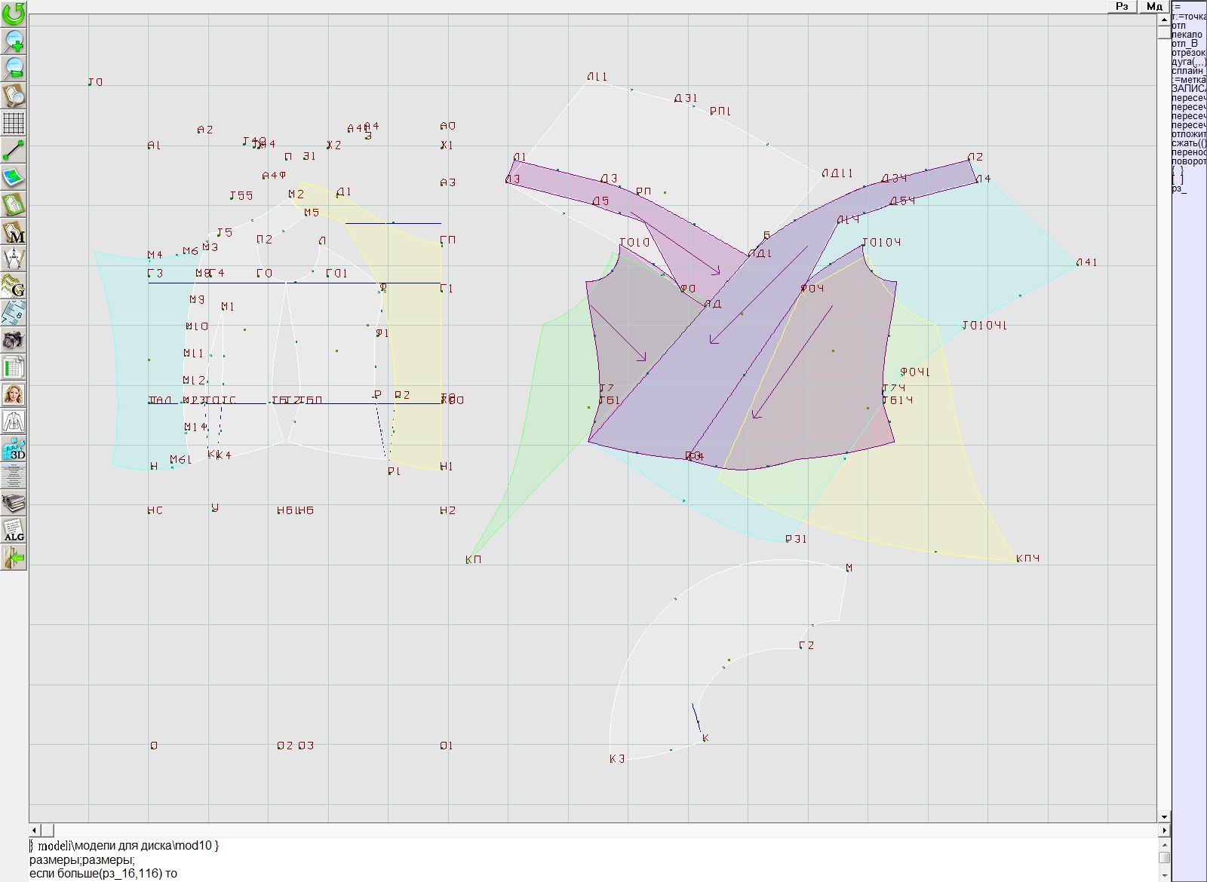Toggle the grid display icon
Image resolution: width=1207 pixels, height=882 pixels.
coord(14,123)
